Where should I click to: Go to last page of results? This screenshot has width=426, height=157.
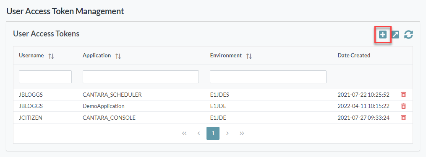point(242,133)
